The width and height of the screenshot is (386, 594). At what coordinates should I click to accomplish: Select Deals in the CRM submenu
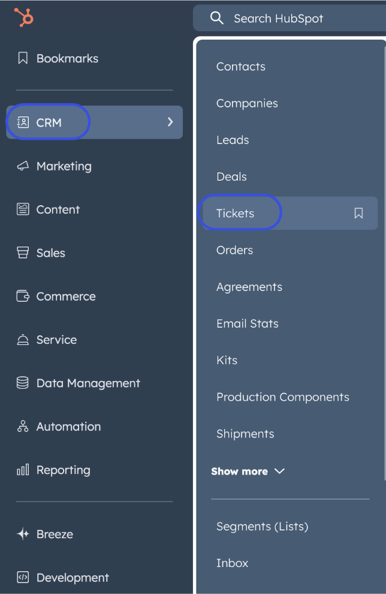pos(231,176)
